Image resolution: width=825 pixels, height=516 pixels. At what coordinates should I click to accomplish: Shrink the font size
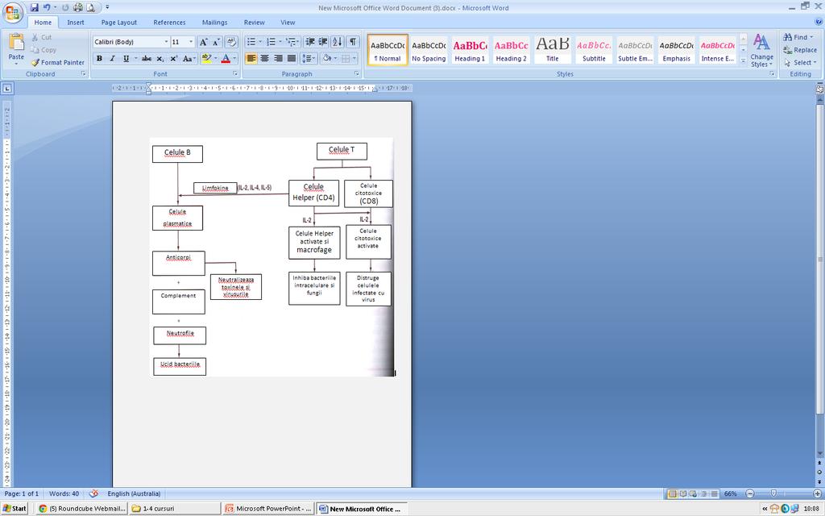click(216, 42)
